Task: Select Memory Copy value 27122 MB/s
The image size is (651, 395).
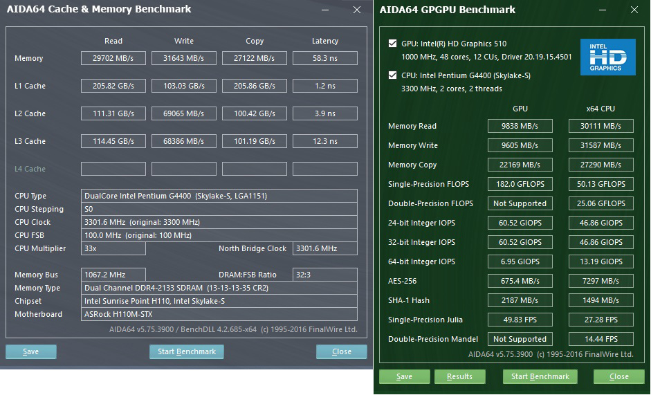Action: [x=255, y=58]
